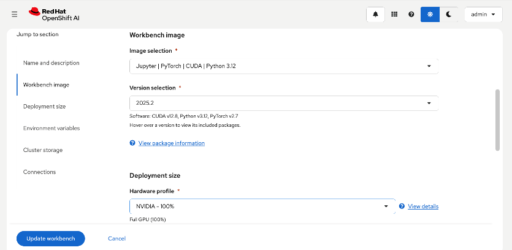The image size is (512, 250).
Task: Click the Deployment size heading
Action: pyautogui.click(x=155, y=176)
